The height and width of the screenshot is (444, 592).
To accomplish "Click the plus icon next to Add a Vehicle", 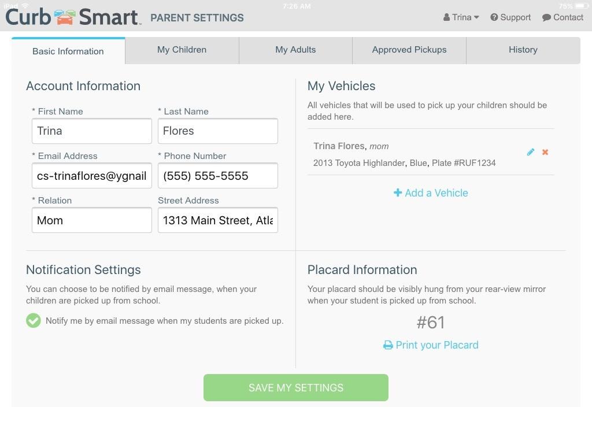I will (398, 193).
